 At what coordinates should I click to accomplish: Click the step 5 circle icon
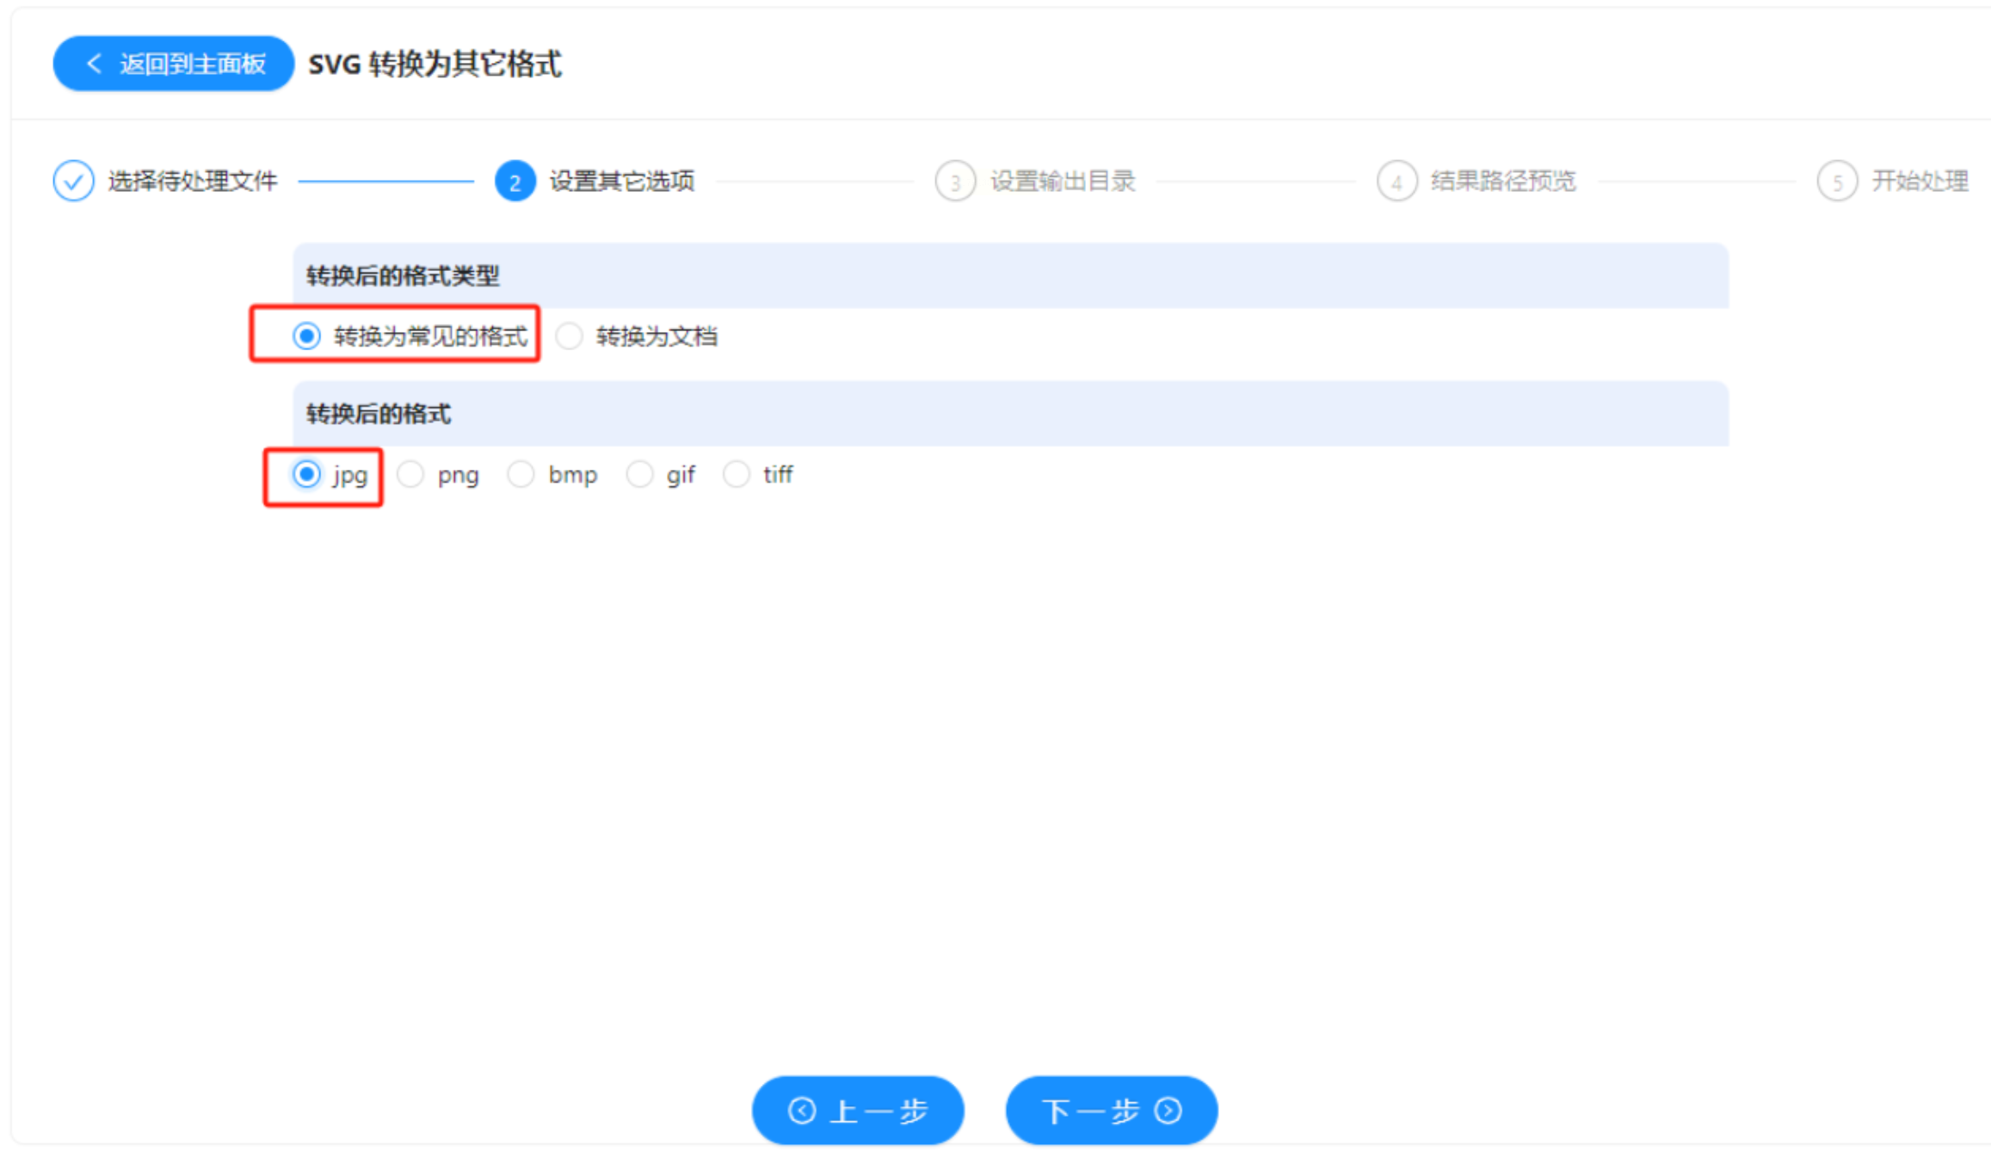(1837, 182)
